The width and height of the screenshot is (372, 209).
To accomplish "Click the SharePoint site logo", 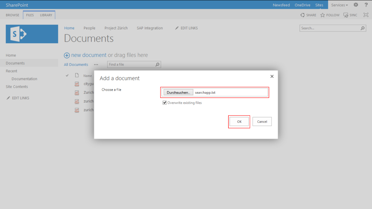I will 32,34.
